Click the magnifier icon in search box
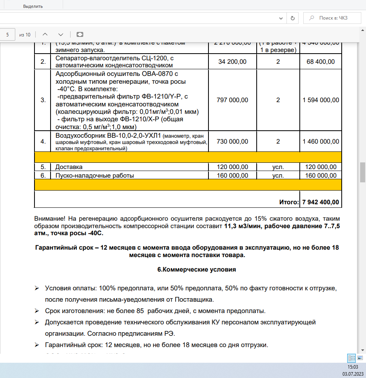This screenshot has width=366, height=378. click(312, 18)
